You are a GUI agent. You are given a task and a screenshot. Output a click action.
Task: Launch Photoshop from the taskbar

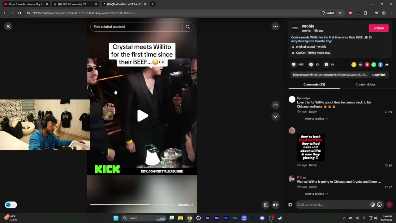pyautogui.click(x=235, y=218)
